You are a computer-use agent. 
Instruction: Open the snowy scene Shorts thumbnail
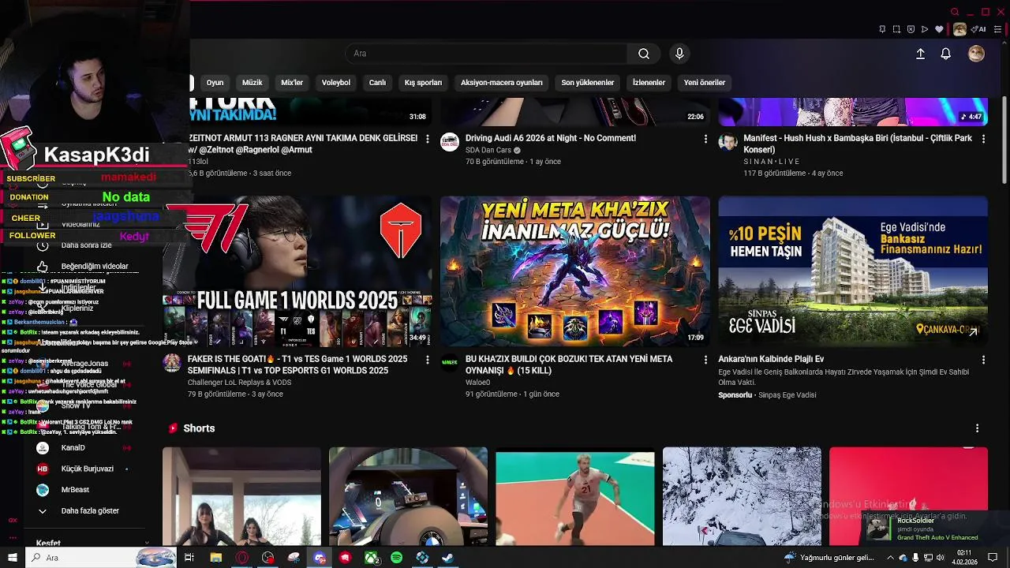click(742, 496)
